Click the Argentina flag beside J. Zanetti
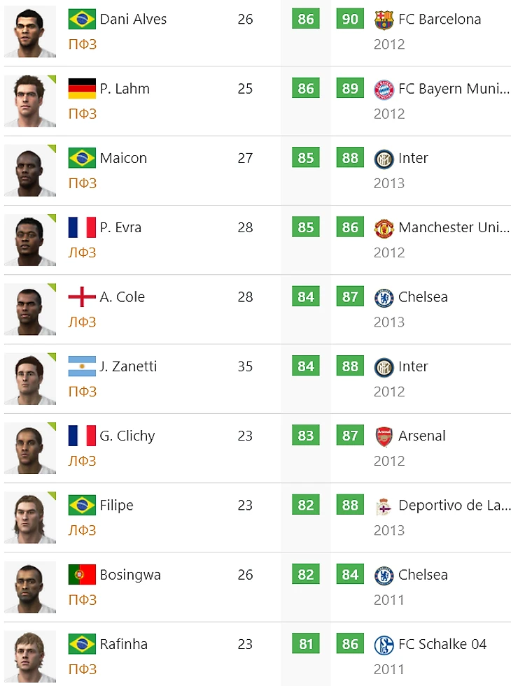This screenshot has width=511, height=686. pos(82,366)
